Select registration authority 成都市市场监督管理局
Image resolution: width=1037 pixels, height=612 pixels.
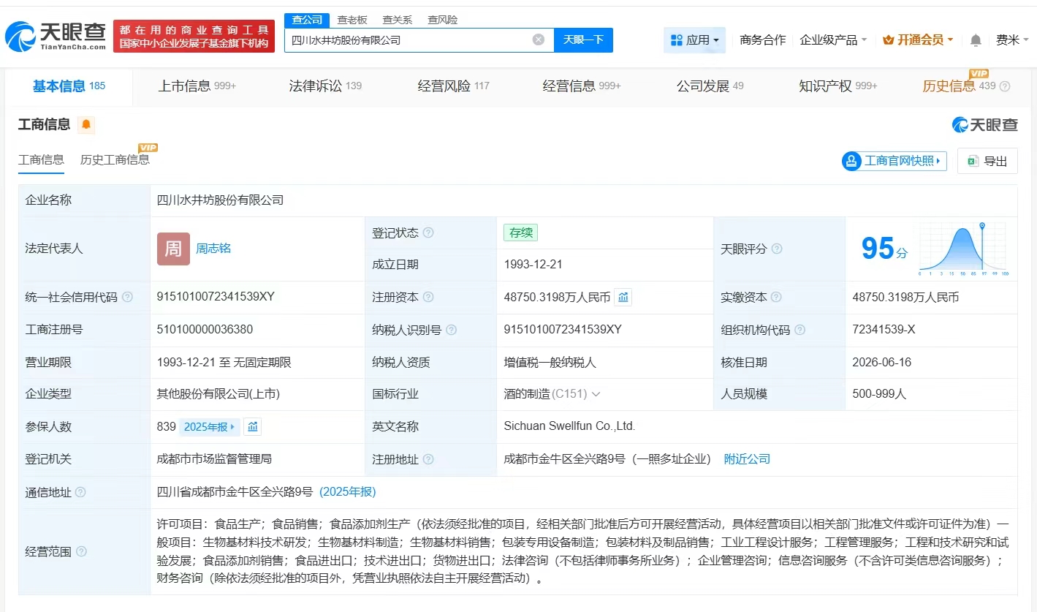[x=214, y=459]
